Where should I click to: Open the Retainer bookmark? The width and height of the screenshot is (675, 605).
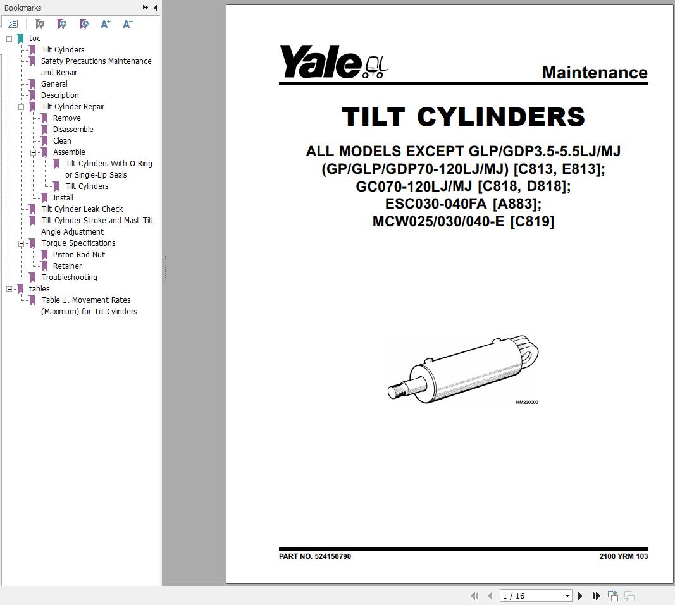pyautogui.click(x=67, y=266)
